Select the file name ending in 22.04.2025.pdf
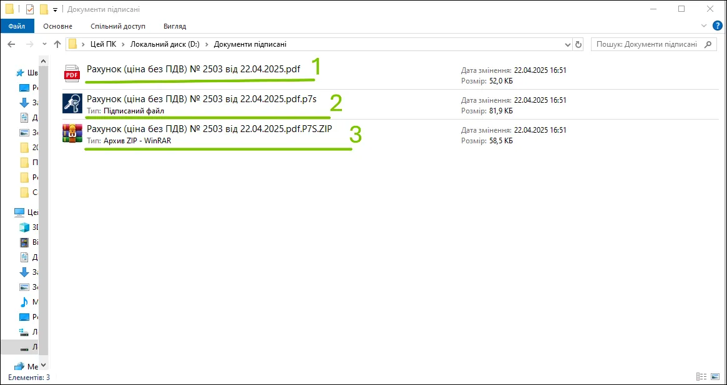Image resolution: width=727 pixels, height=385 pixels. (x=193, y=69)
